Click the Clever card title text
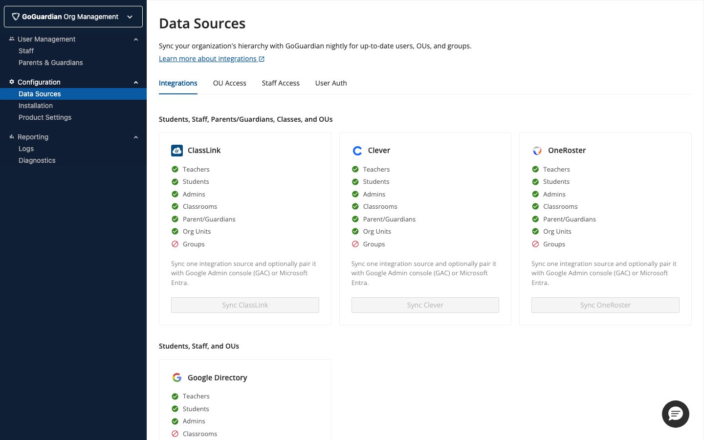Image resolution: width=704 pixels, height=440 pixels. tap(379, 151)
